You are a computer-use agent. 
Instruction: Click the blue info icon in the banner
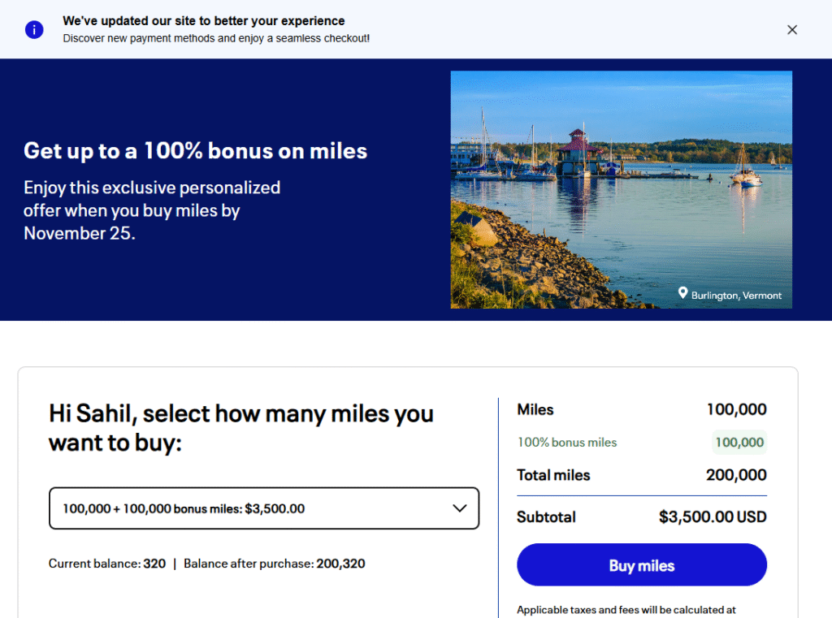tap(33, 28)
